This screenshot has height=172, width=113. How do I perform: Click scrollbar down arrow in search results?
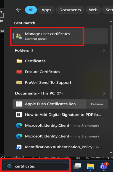click(111, 153)
